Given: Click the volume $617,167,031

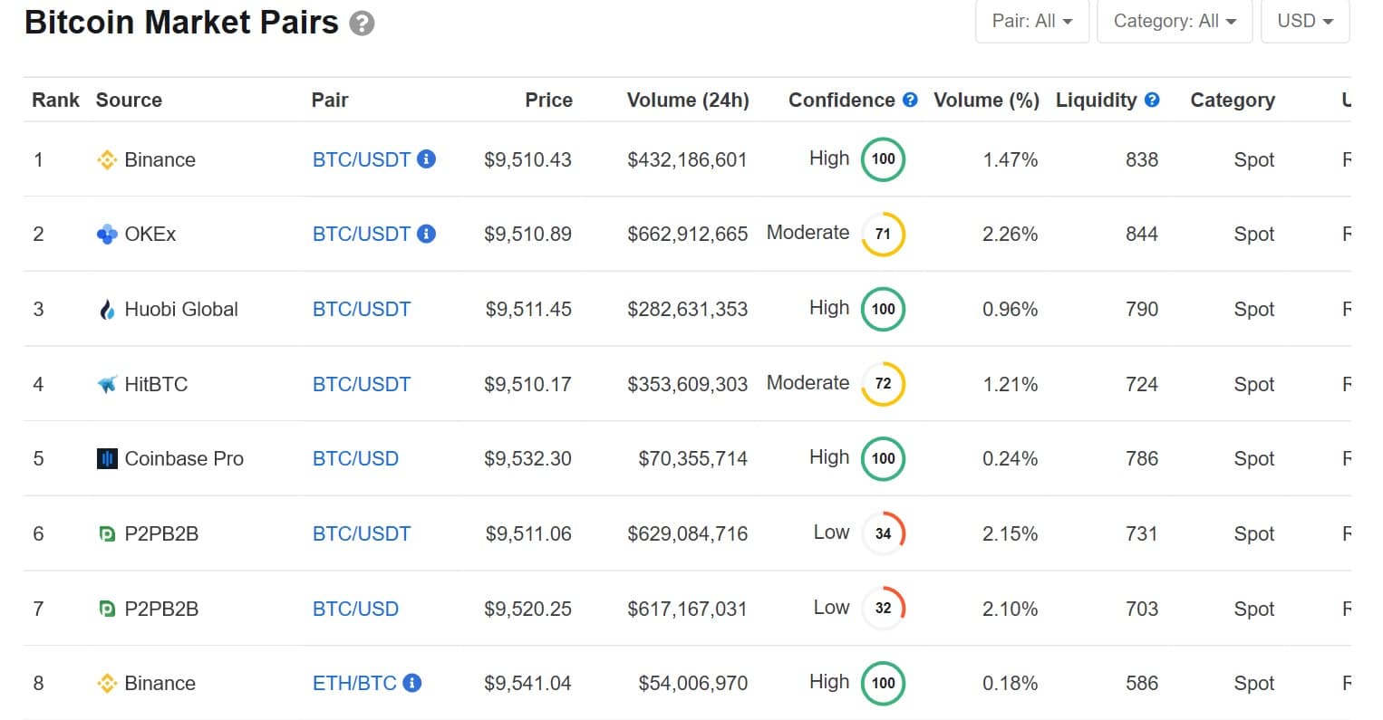Looking at the screenshot, I should point(687,609).
